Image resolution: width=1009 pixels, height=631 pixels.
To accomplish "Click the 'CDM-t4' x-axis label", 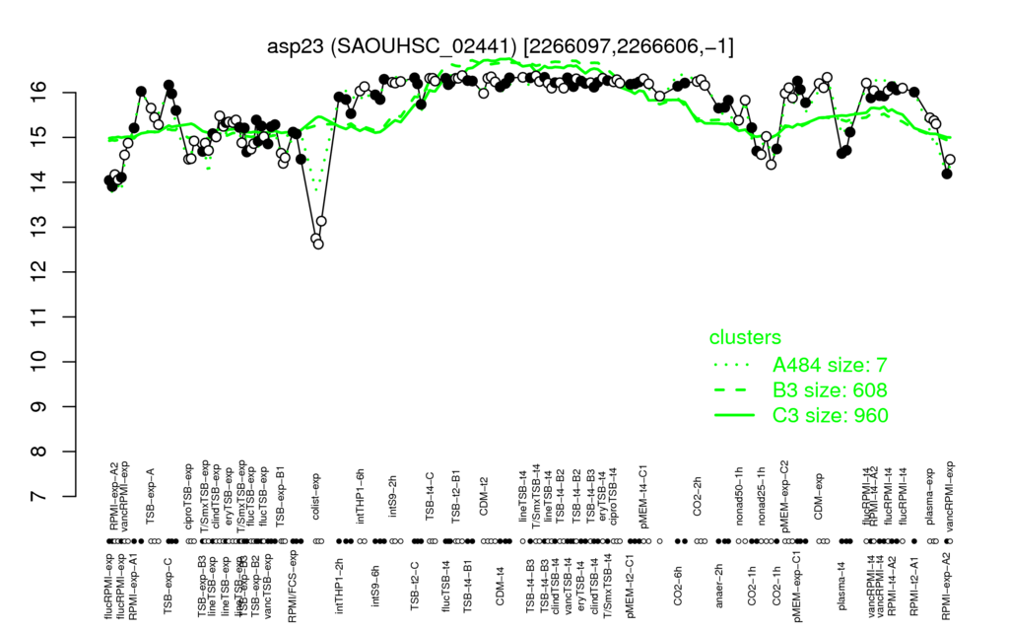I will (500, 586).
